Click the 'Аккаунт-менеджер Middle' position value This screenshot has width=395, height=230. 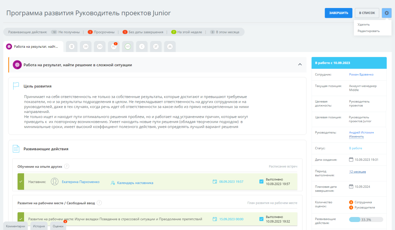click(x=363, y=88)
